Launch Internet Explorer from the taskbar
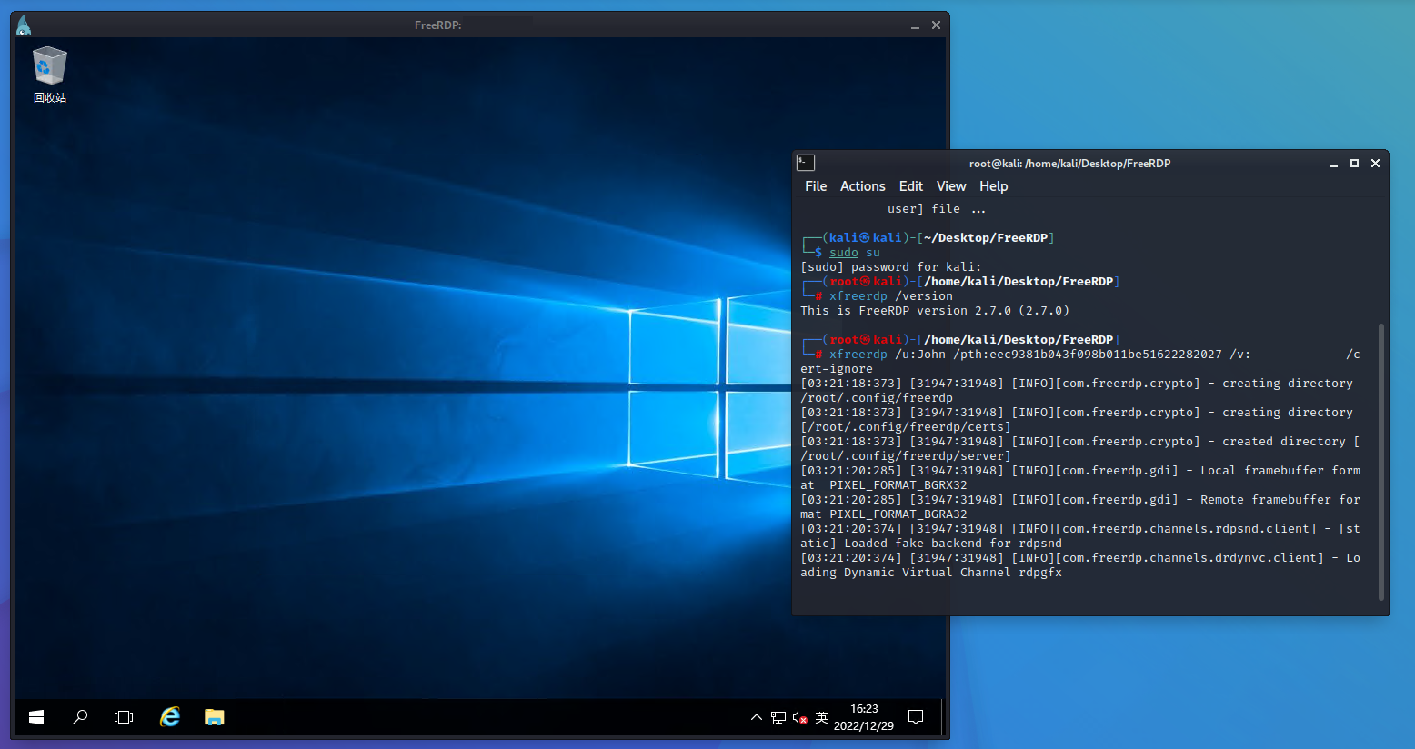The height and width of the screenshot is (749, 1415). click(x=170, y=717)
